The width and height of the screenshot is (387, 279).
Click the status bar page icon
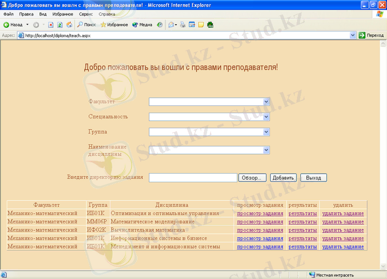(4, 275)
